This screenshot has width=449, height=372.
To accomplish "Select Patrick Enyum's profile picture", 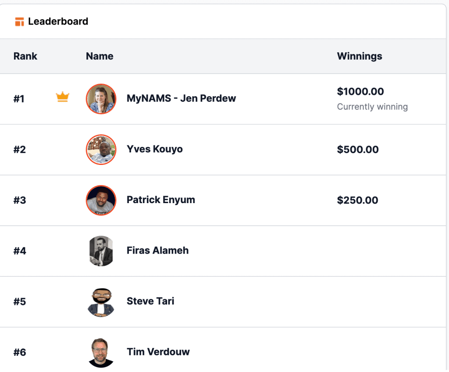I will click(101, 200).
